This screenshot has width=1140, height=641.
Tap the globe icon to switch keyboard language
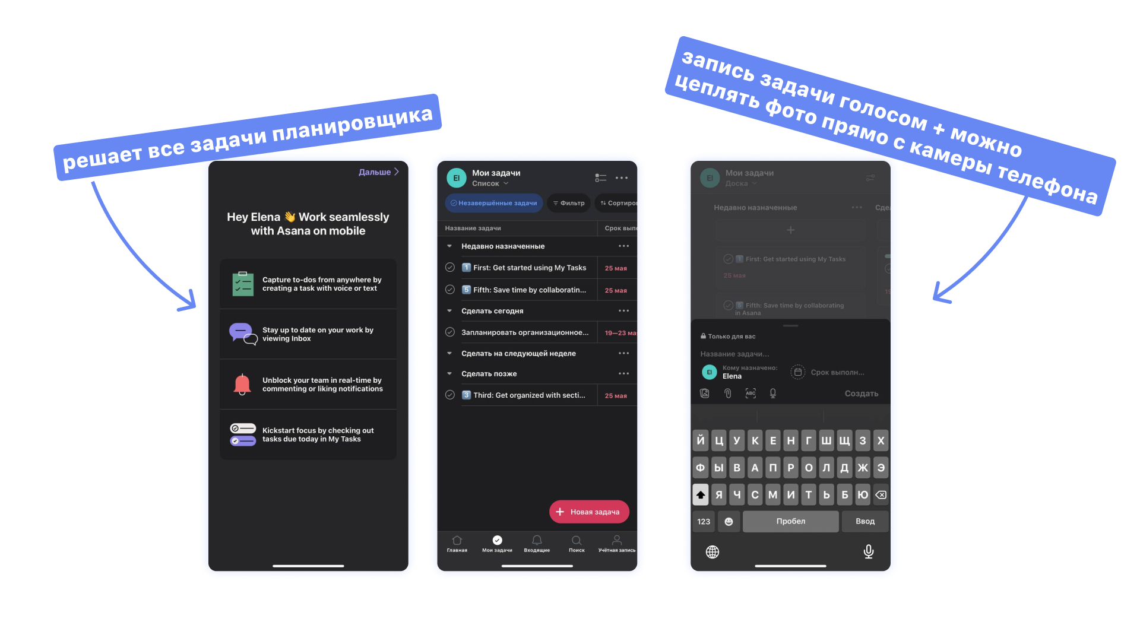pyautogui.click(x=712, y=550)
